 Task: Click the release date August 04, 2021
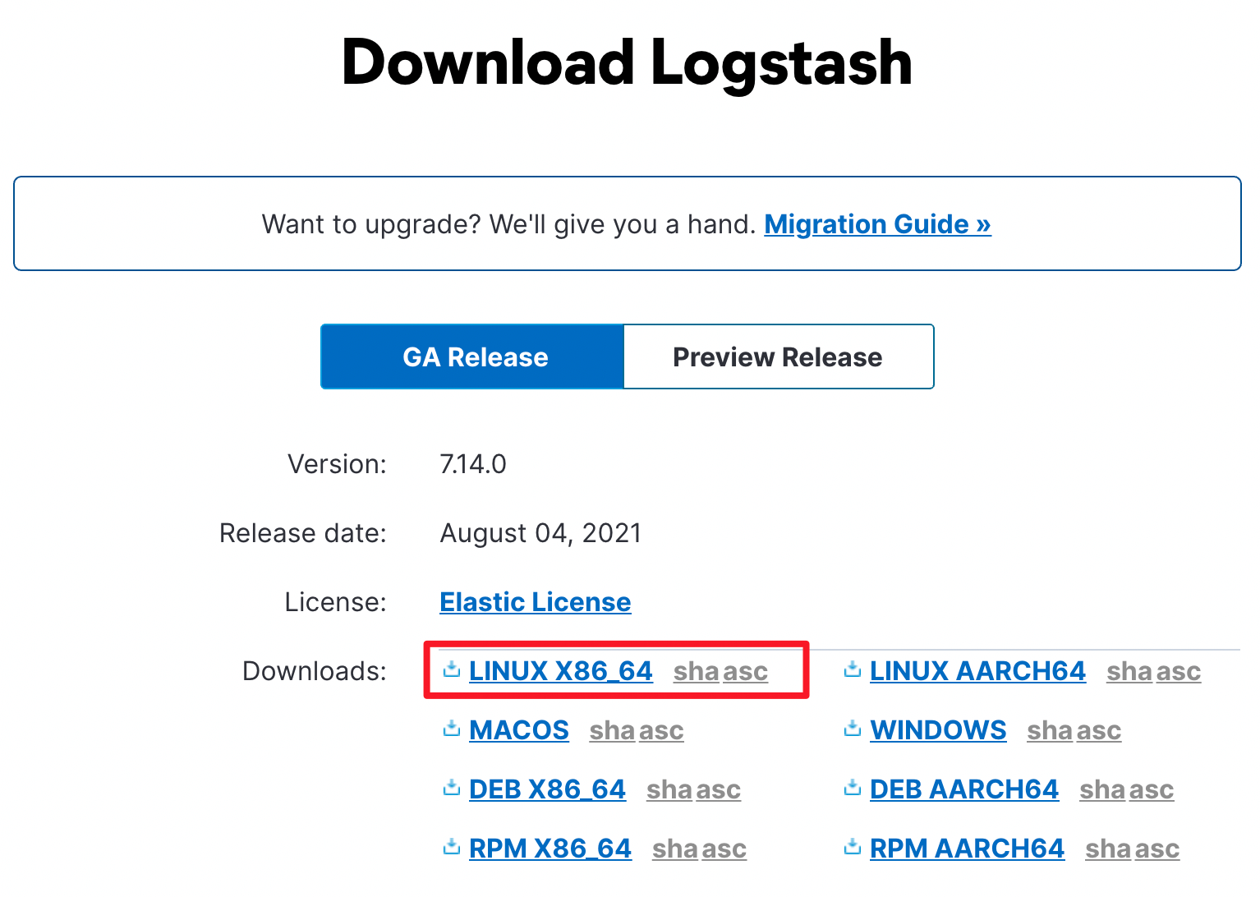pos(540,533)
